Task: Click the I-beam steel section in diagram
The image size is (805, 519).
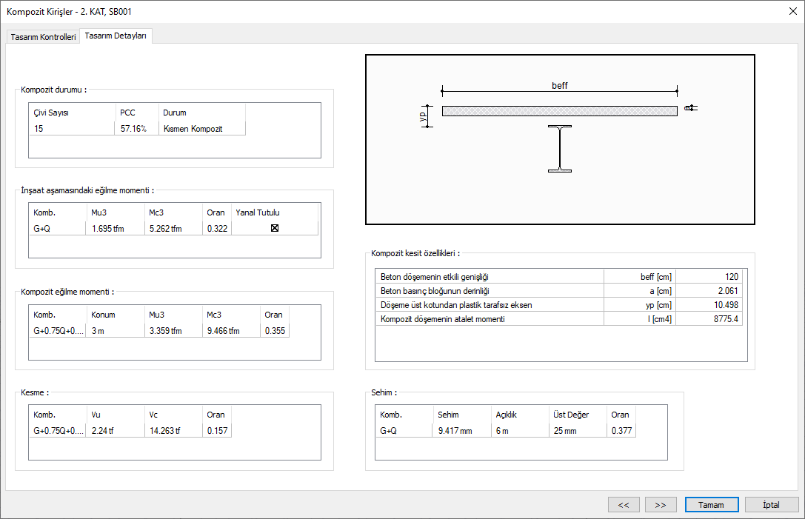Action: pyautogui.click(x=560, y=149)
